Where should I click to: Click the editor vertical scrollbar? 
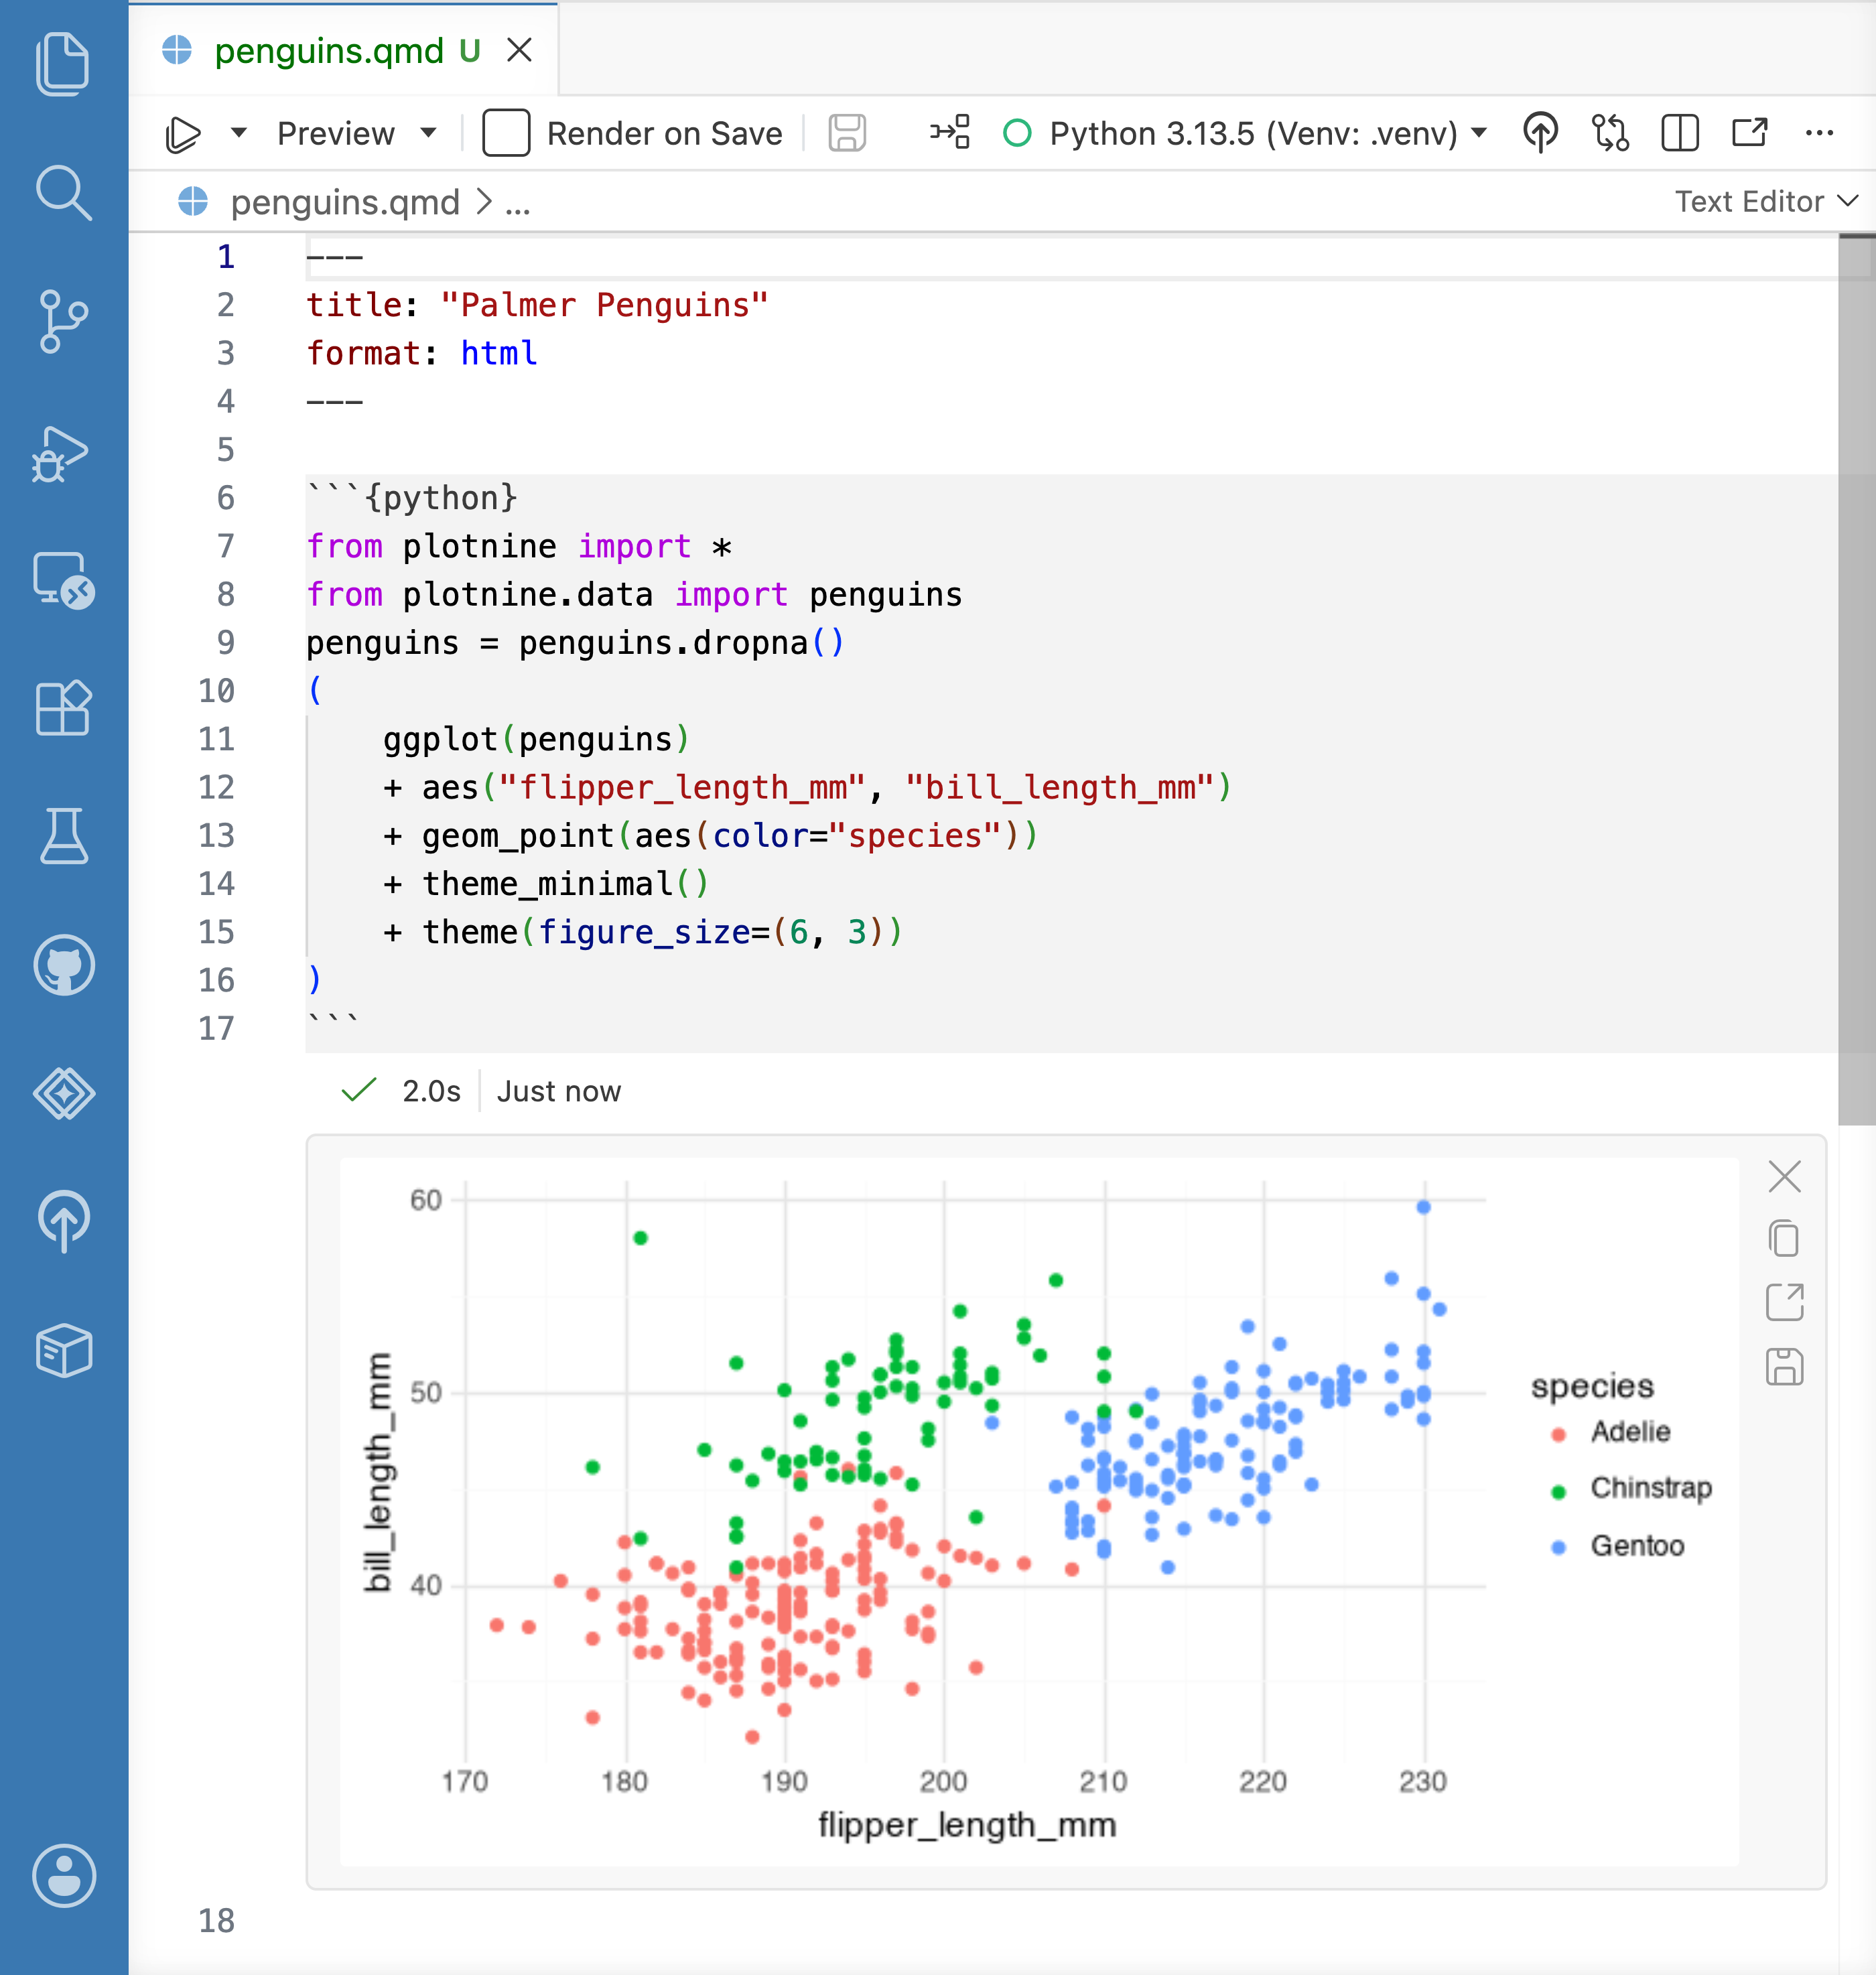(1856, 680)
